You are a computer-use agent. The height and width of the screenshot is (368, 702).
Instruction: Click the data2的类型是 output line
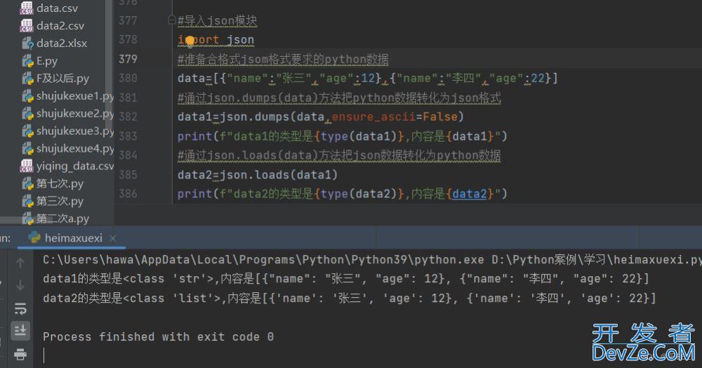pos(349,298)
